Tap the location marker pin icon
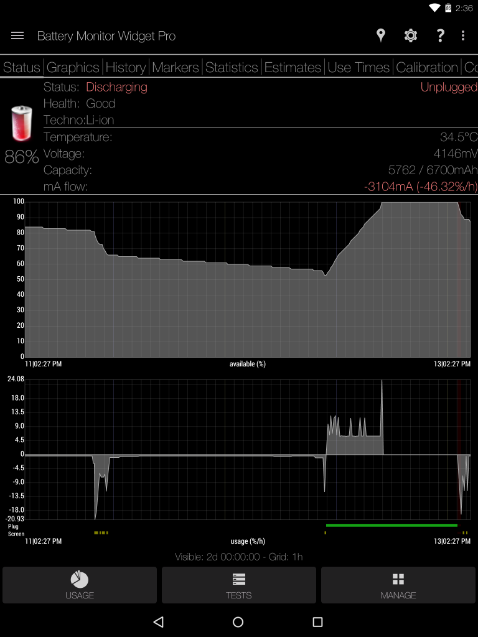This screenshot has width=478, height=637. coord(381,35)
